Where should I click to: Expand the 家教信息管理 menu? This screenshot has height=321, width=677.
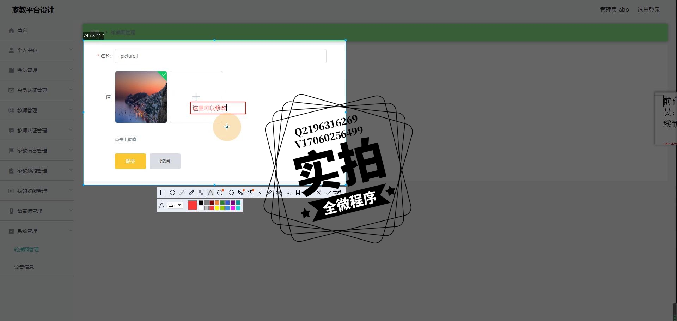tap(37, 151)
